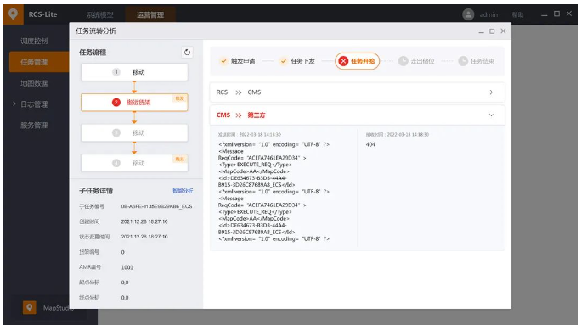Open 服务管理 in the sidebar
Image resolution: width=587 pixels, height=325 pixels.
[34, 126]
